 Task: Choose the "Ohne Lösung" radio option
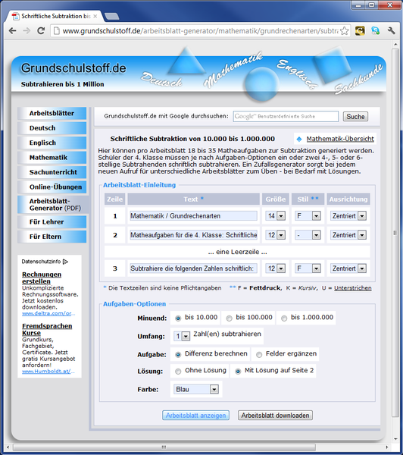(x=178, y=371)
